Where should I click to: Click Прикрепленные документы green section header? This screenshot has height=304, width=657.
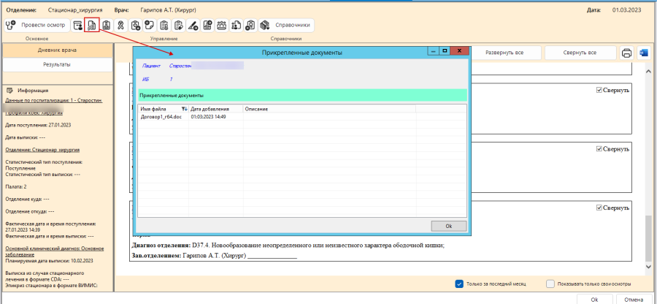pos(302,95)
